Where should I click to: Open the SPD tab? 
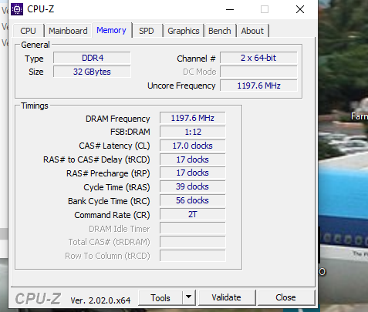[147, 31]
